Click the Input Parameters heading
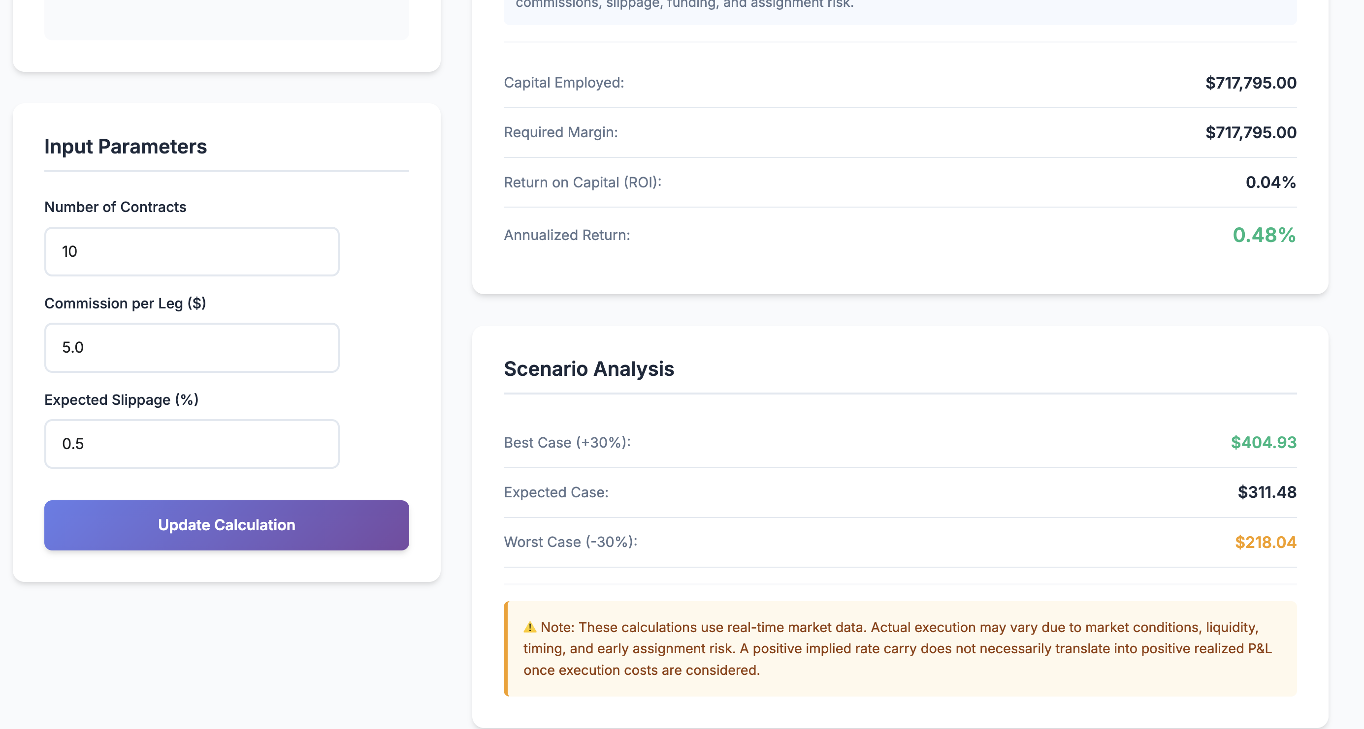Screen dimensions: 1364x729 (126, 147)
